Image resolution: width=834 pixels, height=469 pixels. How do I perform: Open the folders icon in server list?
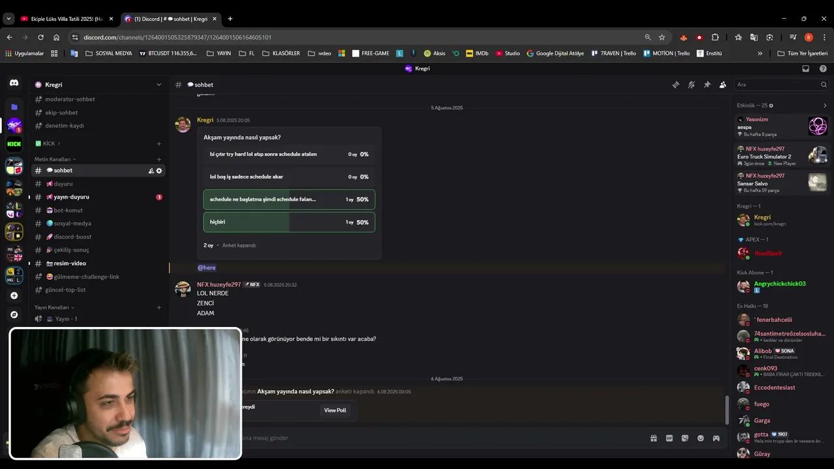pos(14,107)
